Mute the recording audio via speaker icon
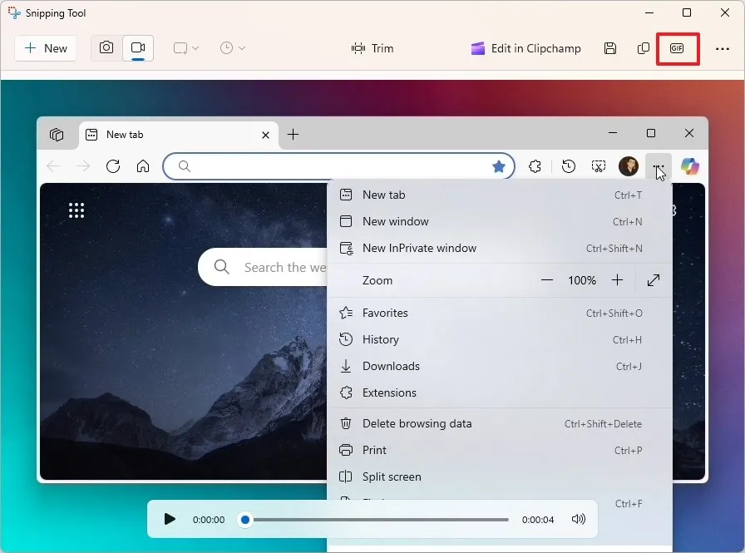Screen dimensions: 745x553 point(579,519)
